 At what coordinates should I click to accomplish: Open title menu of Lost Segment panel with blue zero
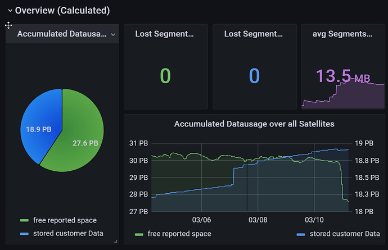coord(253,34)
